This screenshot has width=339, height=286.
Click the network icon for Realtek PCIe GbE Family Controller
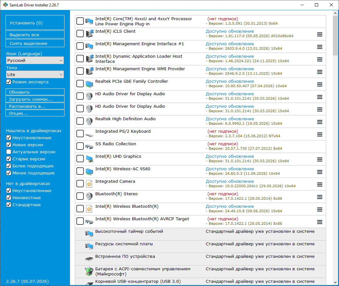point(89,84)
